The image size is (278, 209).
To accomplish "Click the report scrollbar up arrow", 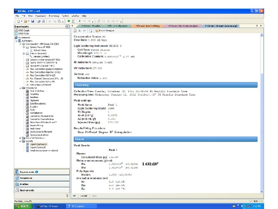I will [261, 35].
